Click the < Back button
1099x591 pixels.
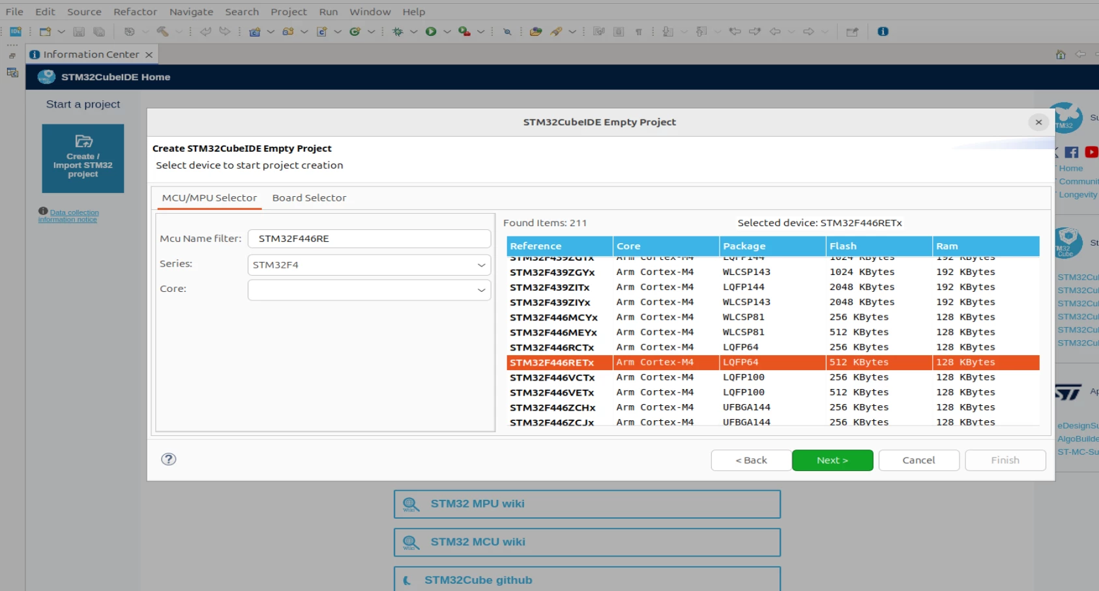point(751,460)
